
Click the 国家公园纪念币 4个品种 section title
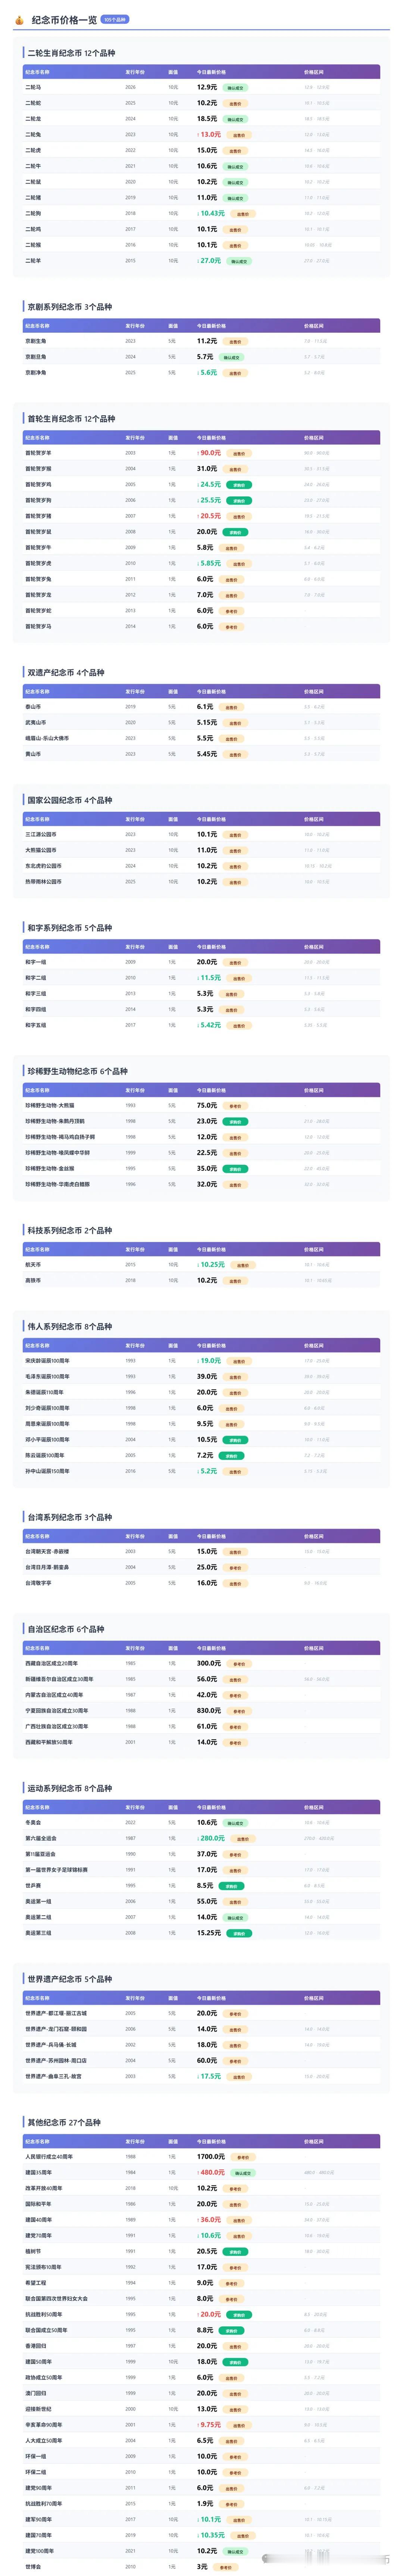point(70,800)
